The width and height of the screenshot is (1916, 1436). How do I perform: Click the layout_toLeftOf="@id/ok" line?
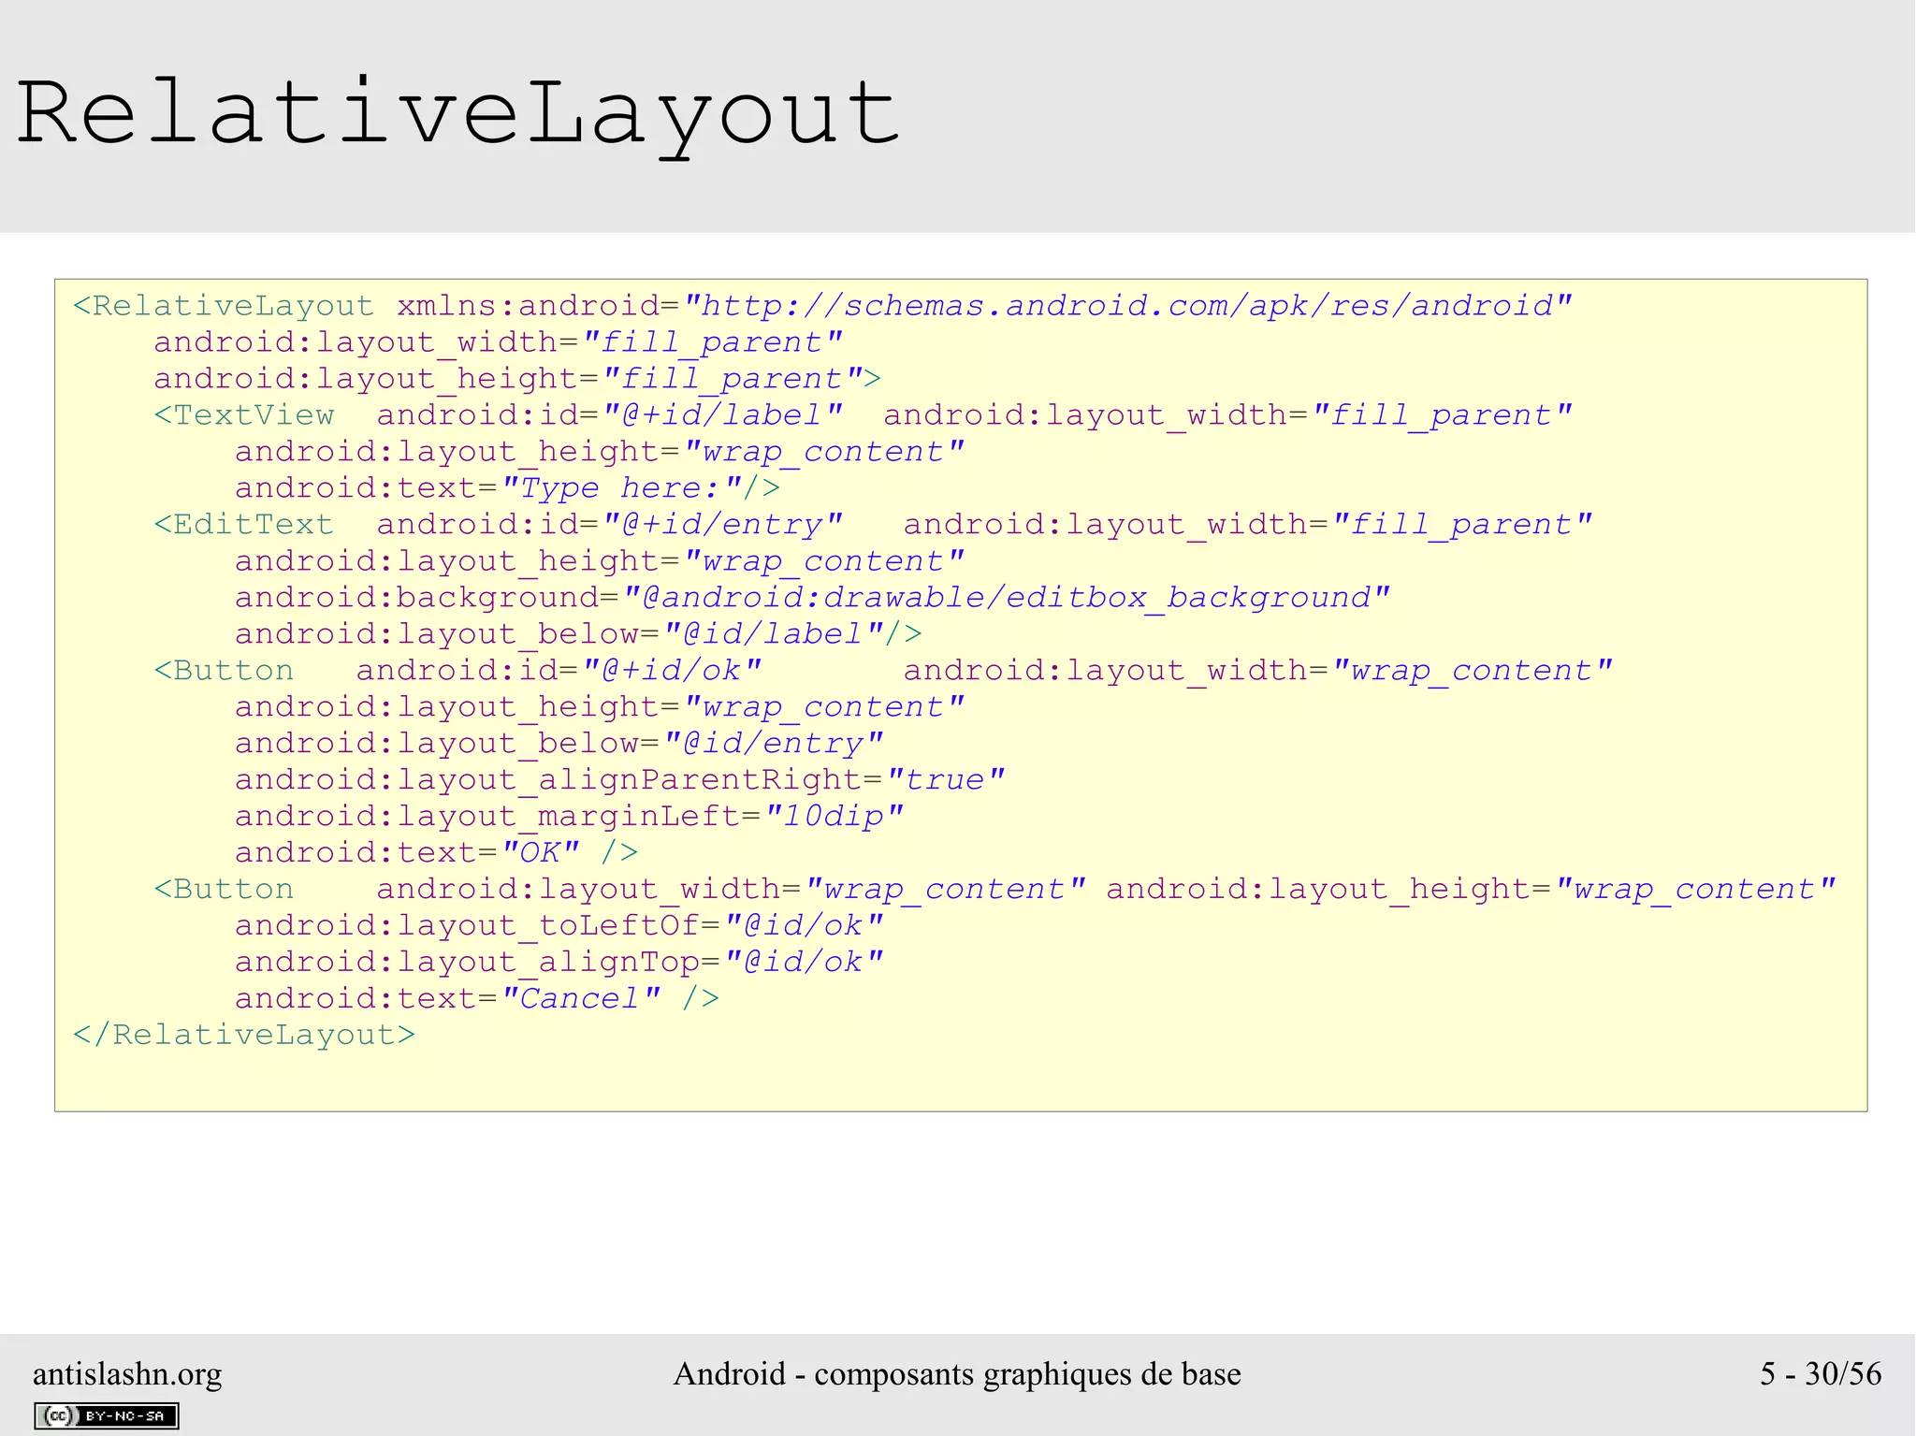click(x=559, y=926)
